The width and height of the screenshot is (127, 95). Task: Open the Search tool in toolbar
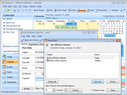click(113, 10)
